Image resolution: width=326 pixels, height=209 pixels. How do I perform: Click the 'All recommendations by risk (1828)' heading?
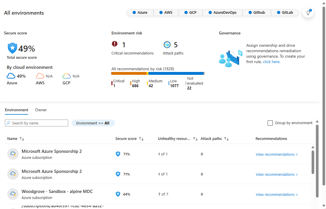[x=143, y=69]
